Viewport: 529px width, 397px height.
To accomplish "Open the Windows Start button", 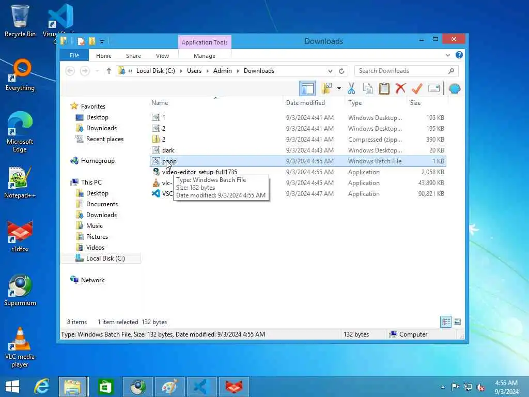I will pos(12,387).
